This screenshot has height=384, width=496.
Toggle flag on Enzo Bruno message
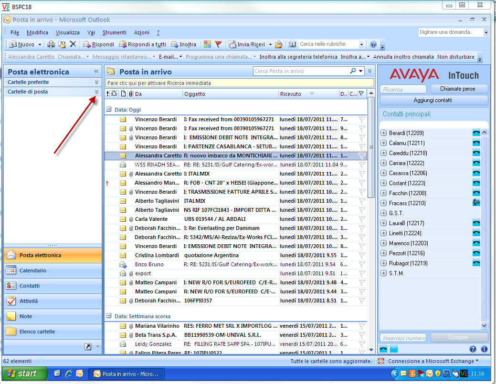(x=362, y=265)
